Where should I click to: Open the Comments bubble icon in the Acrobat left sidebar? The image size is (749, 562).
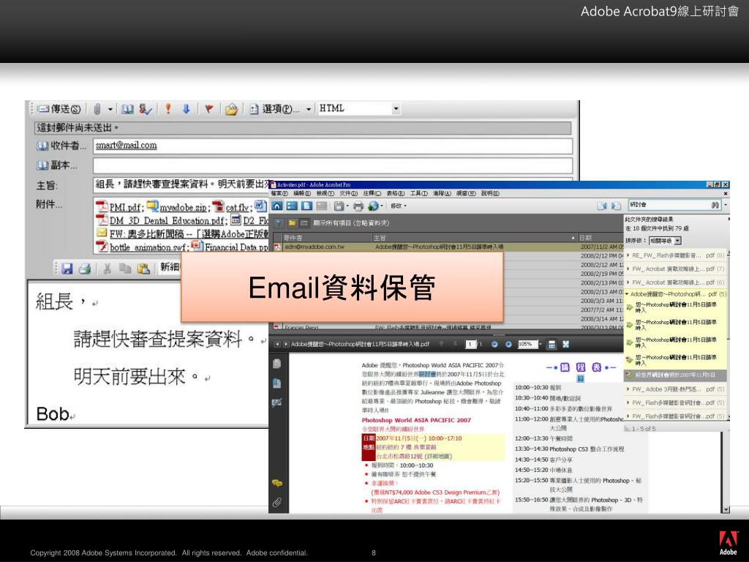pos(277,483)
